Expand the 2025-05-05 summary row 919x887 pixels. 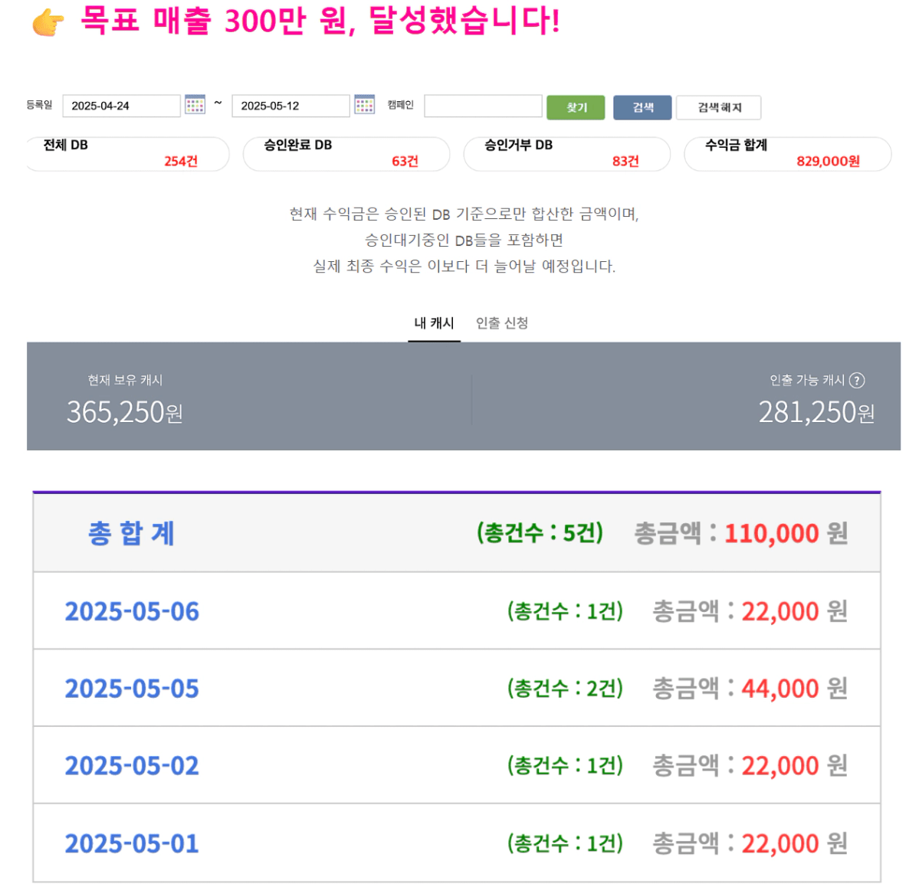pyautogui.click(x=456, y=689)
